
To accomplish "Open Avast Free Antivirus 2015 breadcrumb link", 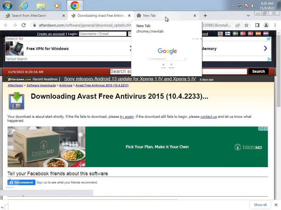I will coord(102,85).
